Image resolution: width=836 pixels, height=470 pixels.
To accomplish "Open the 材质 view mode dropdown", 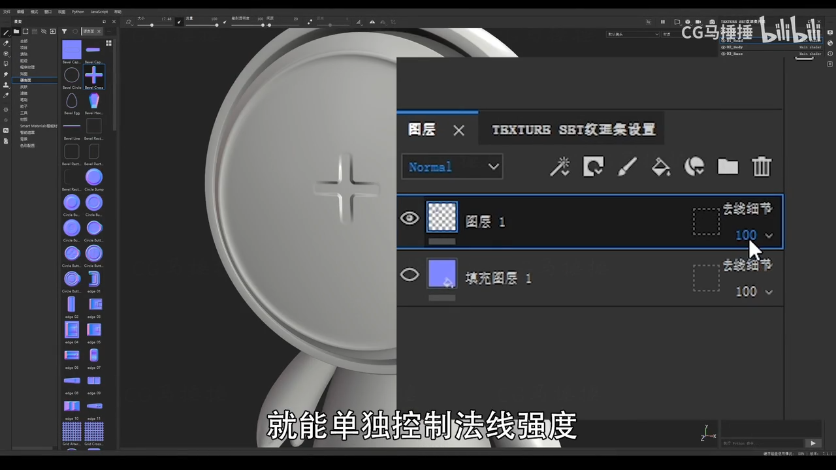I will [688, 34].
